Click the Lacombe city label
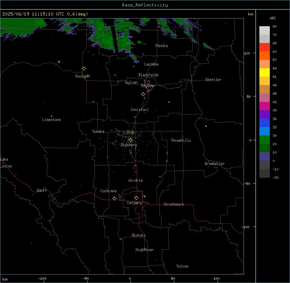The image size is (290, 283). coord(151,64)
